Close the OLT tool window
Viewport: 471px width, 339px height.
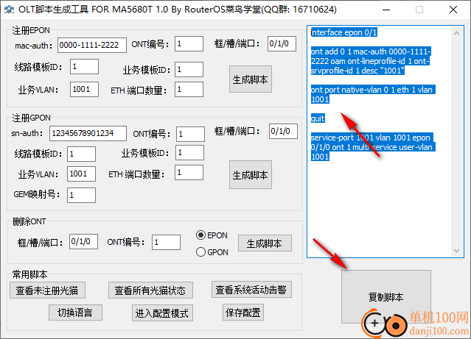click(x=453, y=10)
